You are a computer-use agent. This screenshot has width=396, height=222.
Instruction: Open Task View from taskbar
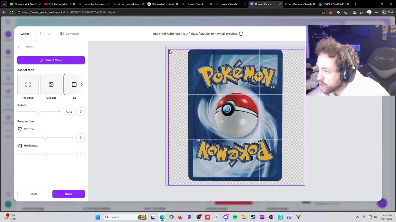point(153,217)
